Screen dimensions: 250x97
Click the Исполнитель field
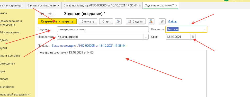coord(101,37)
